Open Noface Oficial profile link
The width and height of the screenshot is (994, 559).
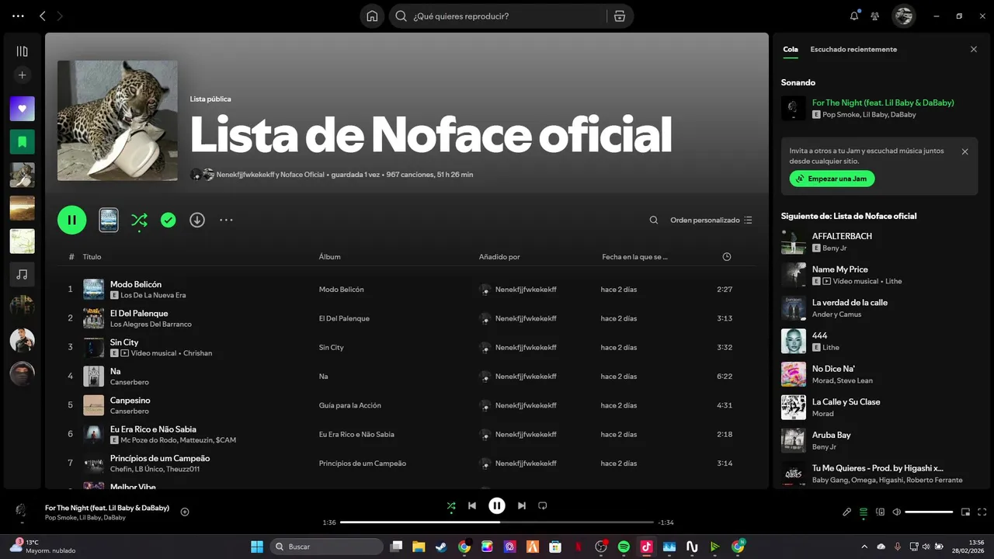coord(302,175)
